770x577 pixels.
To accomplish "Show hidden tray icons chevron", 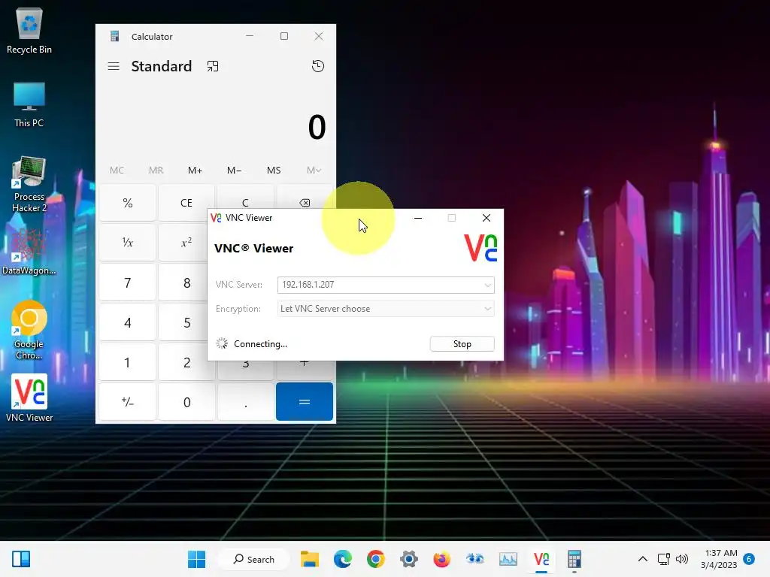I will [642, 559].
